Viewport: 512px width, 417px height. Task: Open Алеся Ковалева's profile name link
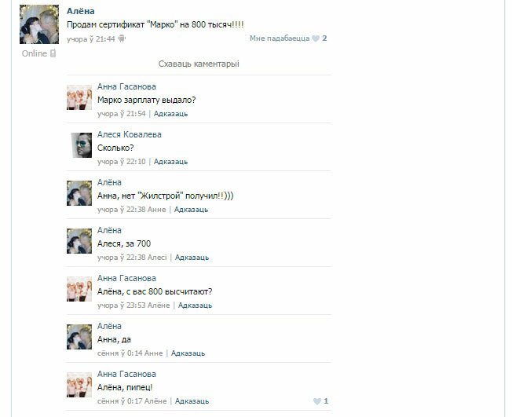(x=130, y=134)
